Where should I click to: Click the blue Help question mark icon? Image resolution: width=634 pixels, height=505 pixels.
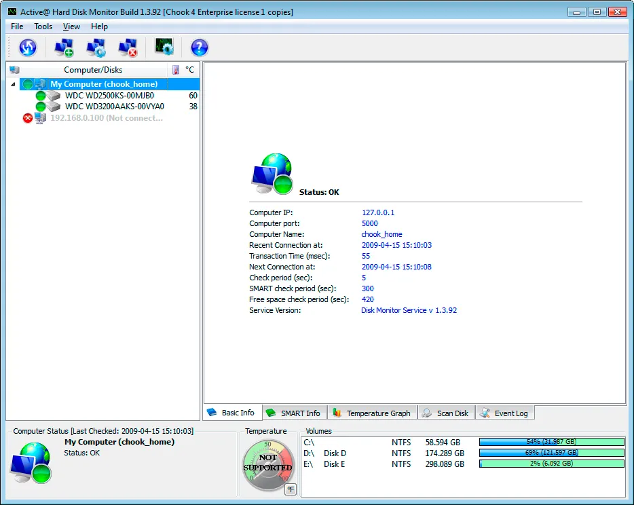199,48
